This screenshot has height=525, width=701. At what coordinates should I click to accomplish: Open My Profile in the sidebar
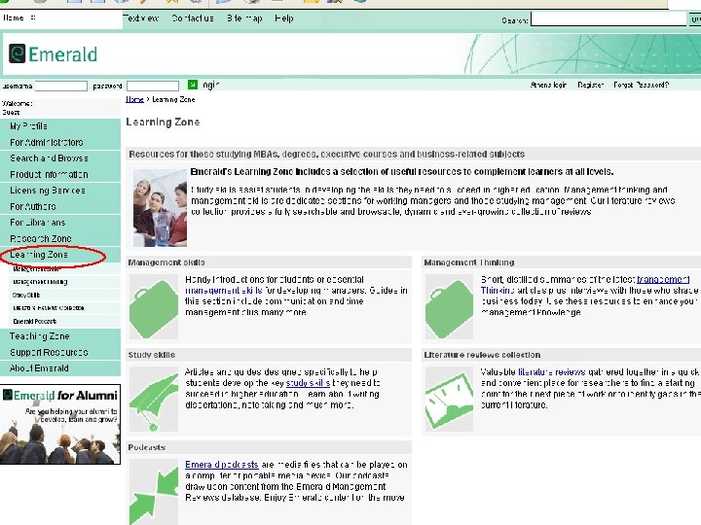pyautogui.click(x=60, y=126)
